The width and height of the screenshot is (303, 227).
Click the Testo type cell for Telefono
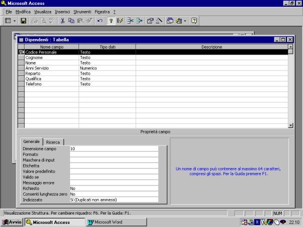107,84
